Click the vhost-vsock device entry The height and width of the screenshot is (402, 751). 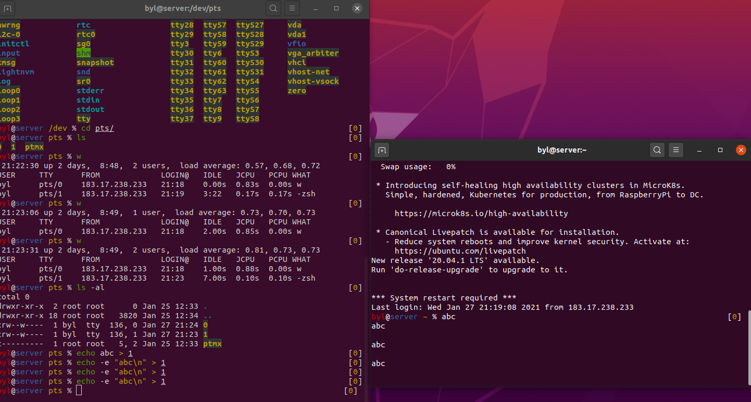[313, 81]
